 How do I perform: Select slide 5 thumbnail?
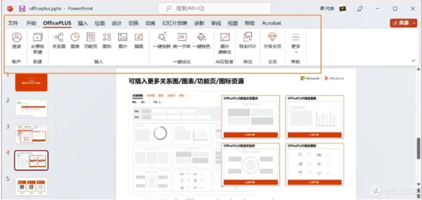(31, 186)
